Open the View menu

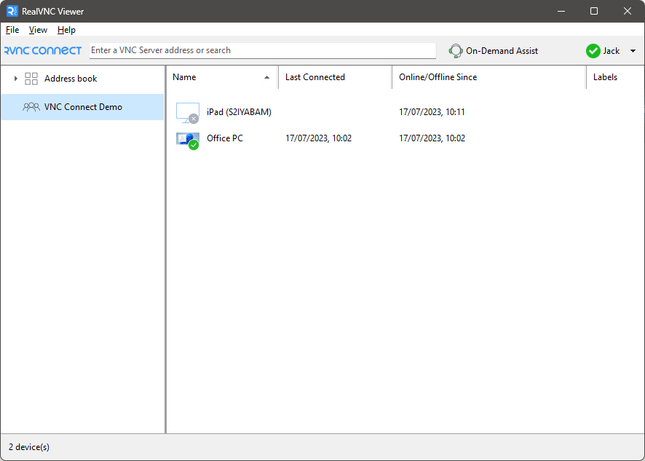pyautogui.click(x=39, y=30)
